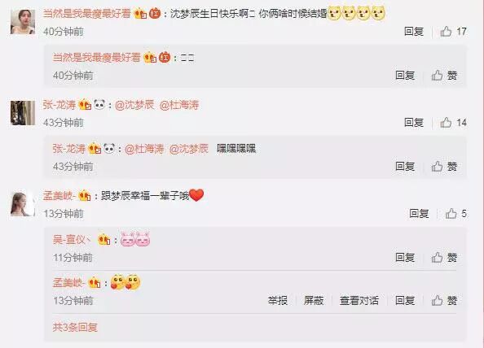Open 孟美岐's profile avatar

pyautogui.click(x=23, y=203)
